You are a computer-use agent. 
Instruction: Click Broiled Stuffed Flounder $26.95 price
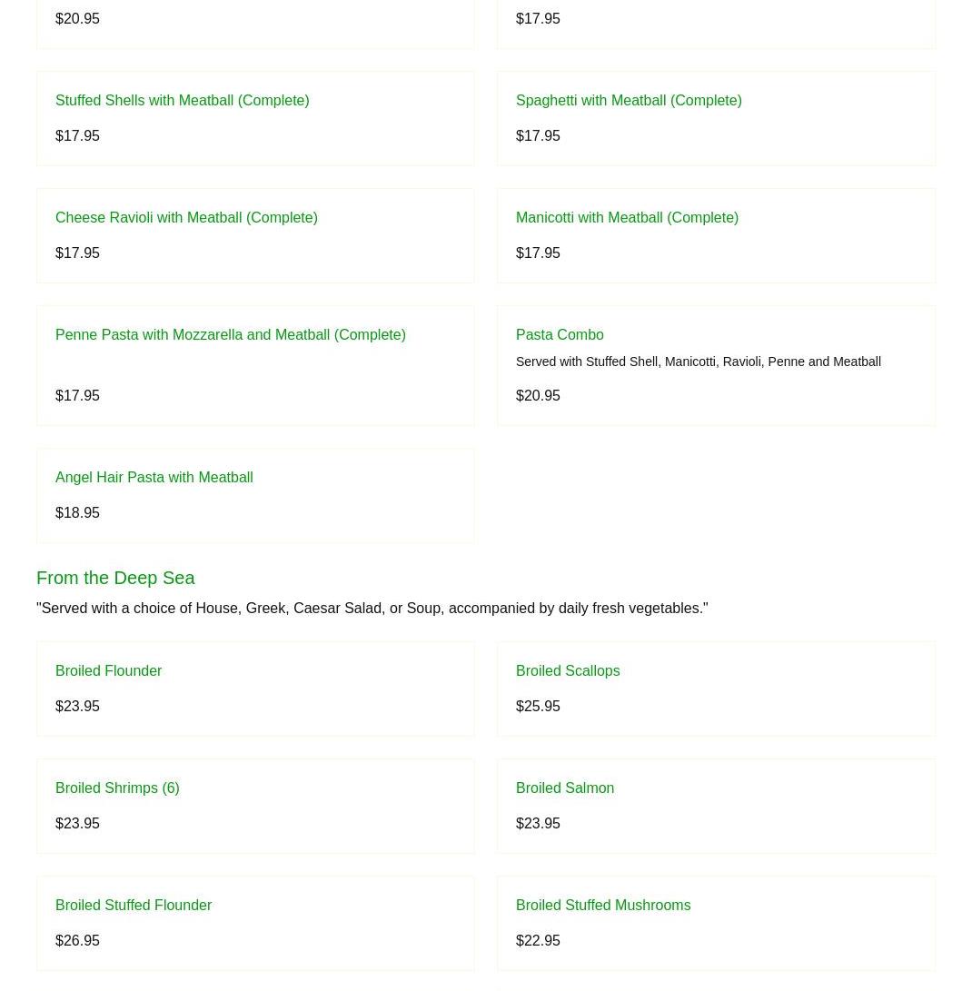coord(77,941)
